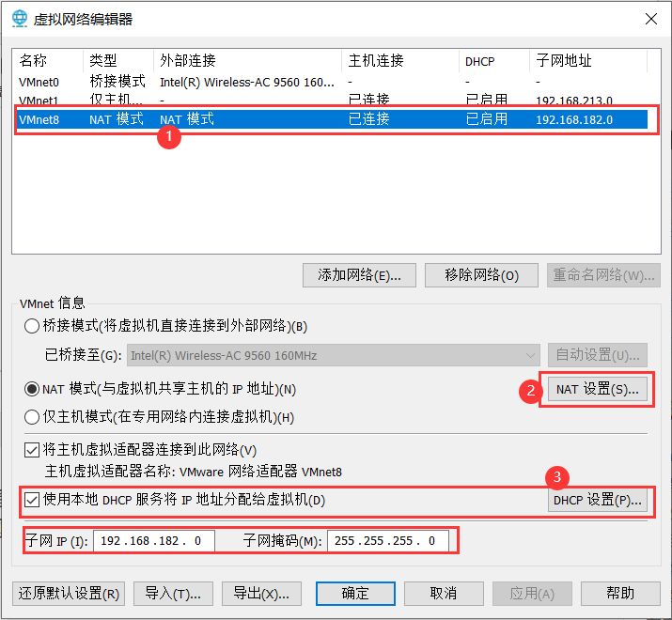Click the 应用(A) button

coord(532,594)
